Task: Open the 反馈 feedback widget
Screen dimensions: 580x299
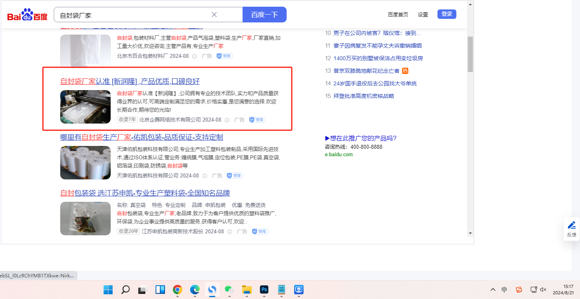Action: point(571,229)
